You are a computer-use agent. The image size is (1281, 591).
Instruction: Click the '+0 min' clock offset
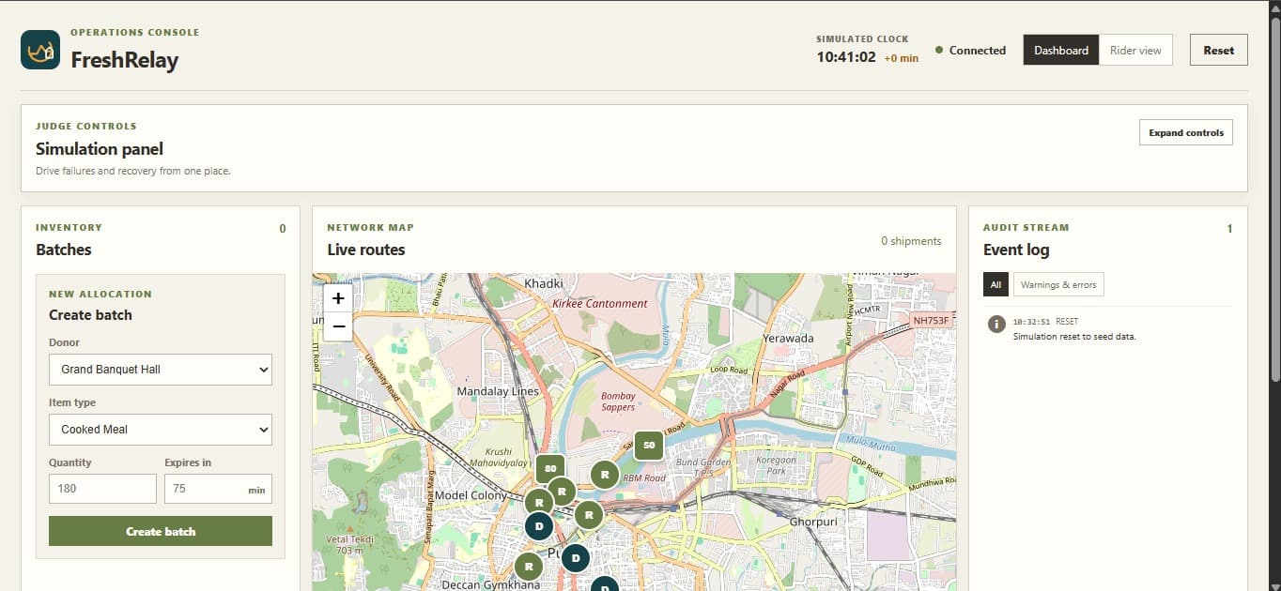(902, 58)
